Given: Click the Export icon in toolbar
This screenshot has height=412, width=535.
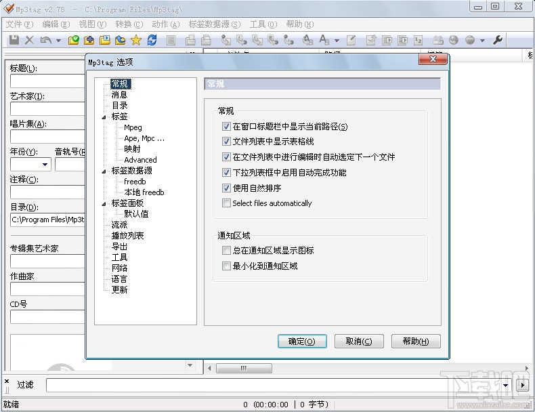Looking at the screenshot, I should pos(371,40).
